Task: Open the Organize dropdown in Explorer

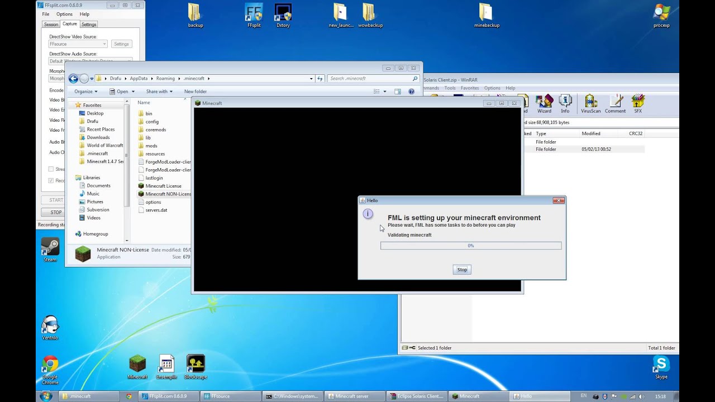Action: pos(85,92)
